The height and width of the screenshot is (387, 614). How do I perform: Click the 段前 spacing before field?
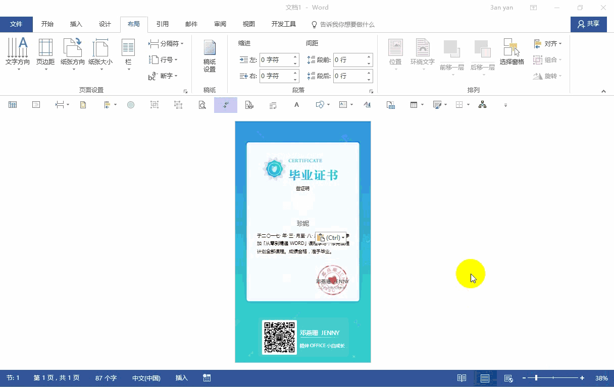point(353,60)
